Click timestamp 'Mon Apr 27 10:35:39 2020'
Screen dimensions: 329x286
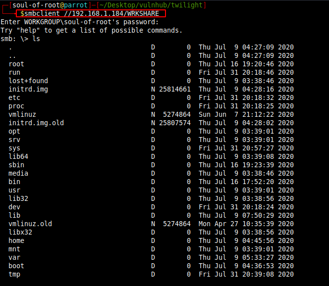[x=246, y=224]
